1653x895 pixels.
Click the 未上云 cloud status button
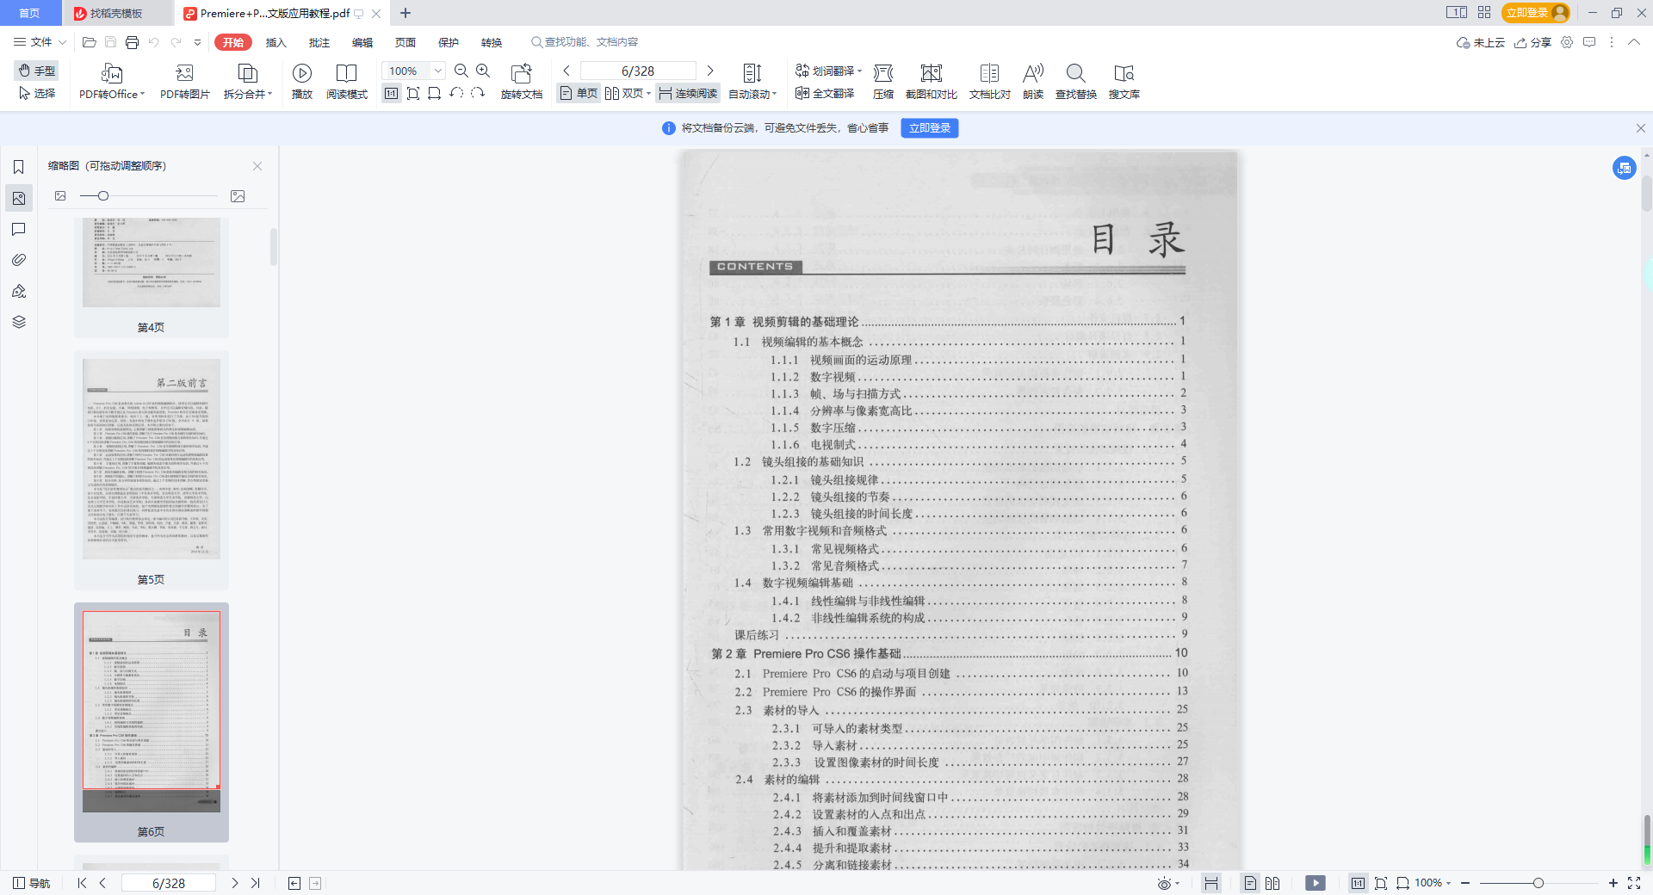pos(1480,42)
